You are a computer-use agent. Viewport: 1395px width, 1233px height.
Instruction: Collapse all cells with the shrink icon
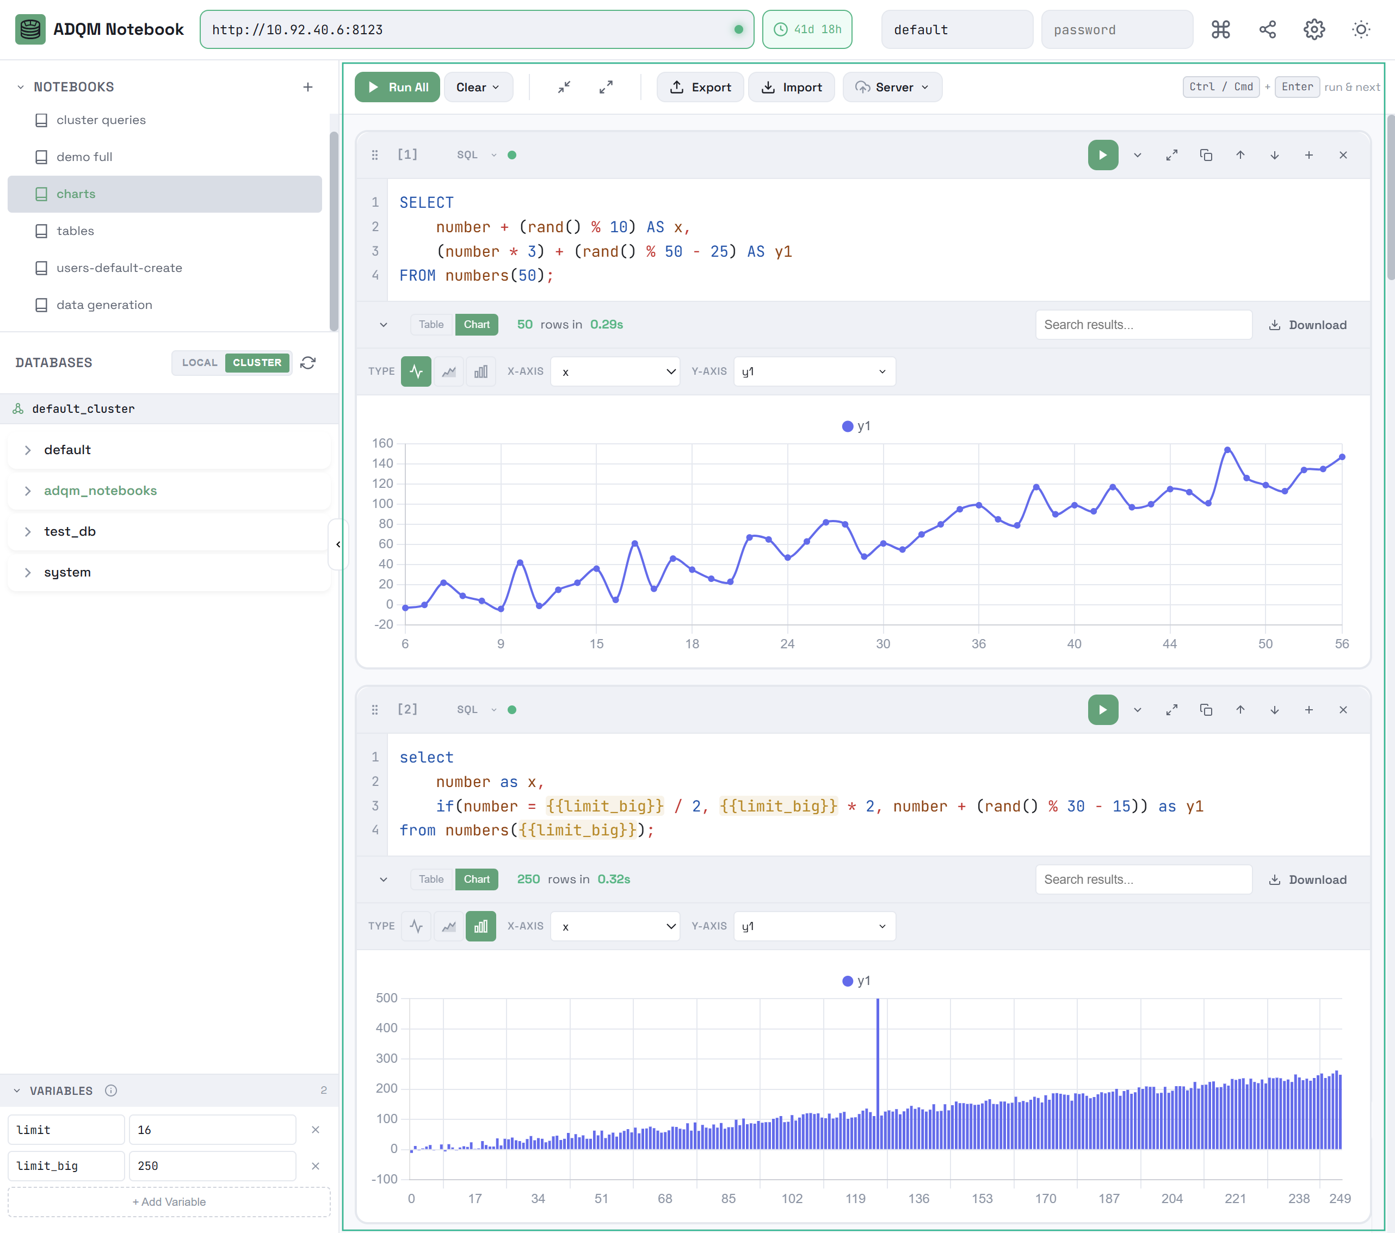[x=564, y=86]
